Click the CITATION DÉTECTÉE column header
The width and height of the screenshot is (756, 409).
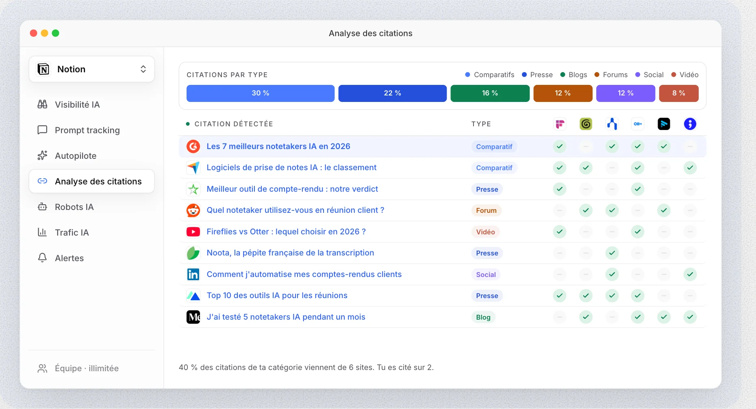coord(234,124)
